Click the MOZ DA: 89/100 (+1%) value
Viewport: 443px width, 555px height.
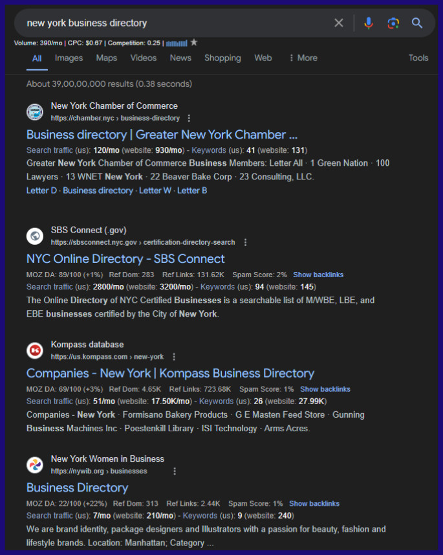(65, 275)
